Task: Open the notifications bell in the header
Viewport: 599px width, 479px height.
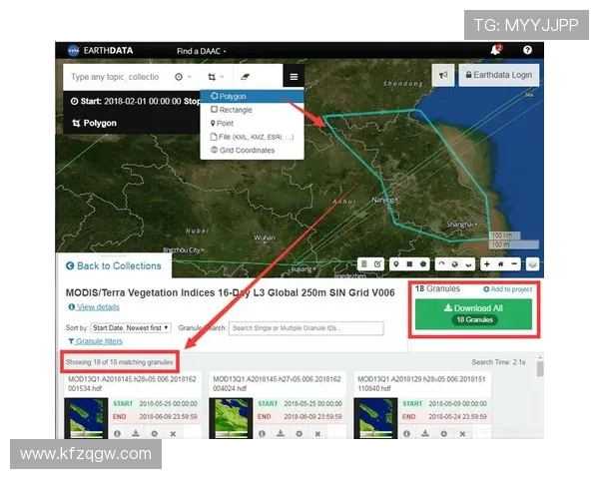Action: tap(494, 50)
